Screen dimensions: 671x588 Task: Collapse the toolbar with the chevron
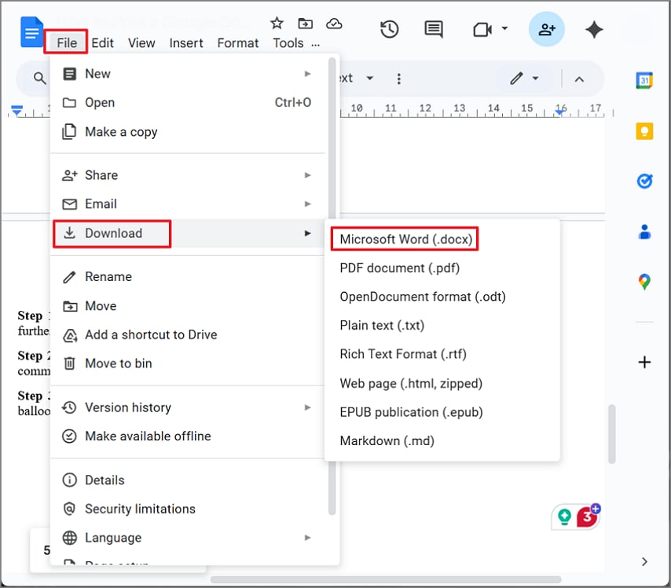click(579, 79)
